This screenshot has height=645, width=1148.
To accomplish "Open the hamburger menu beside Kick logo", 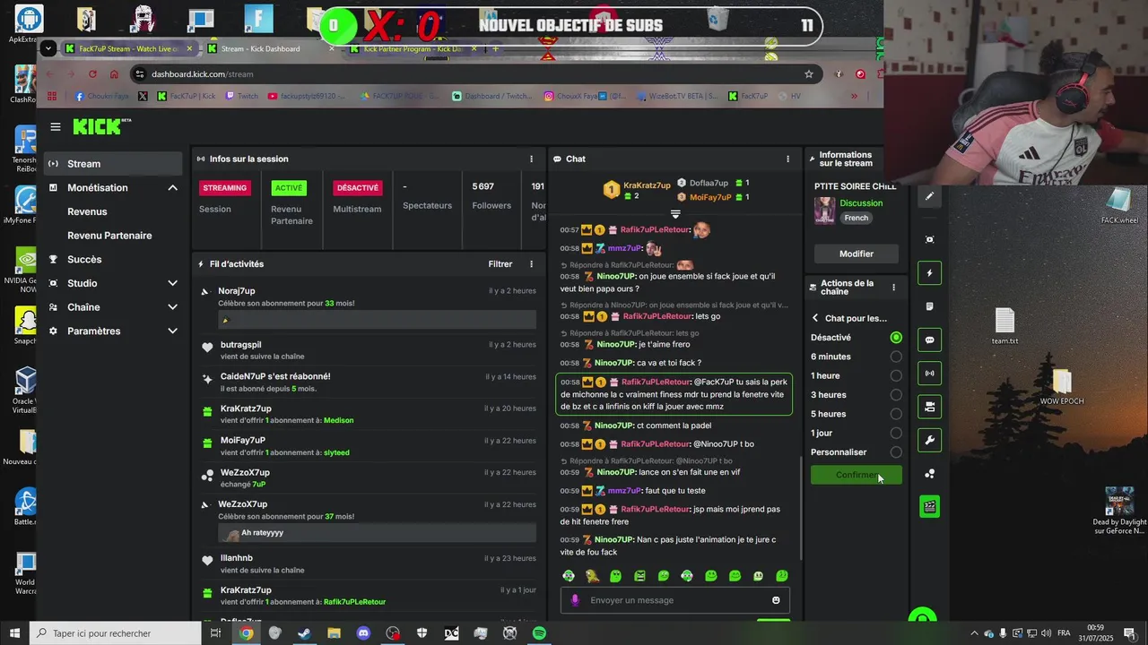I will (56, 127).
